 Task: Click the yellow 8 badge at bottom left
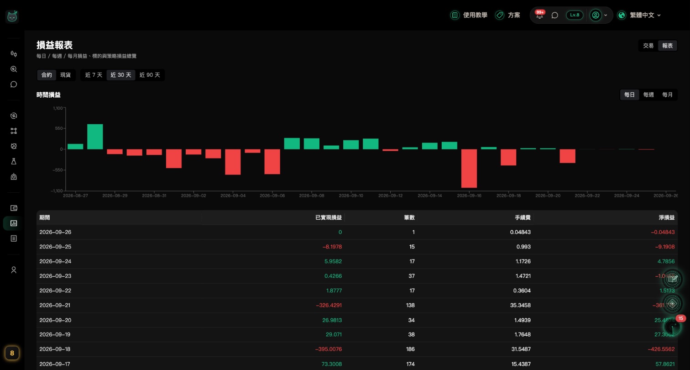[x=12, y=353]
